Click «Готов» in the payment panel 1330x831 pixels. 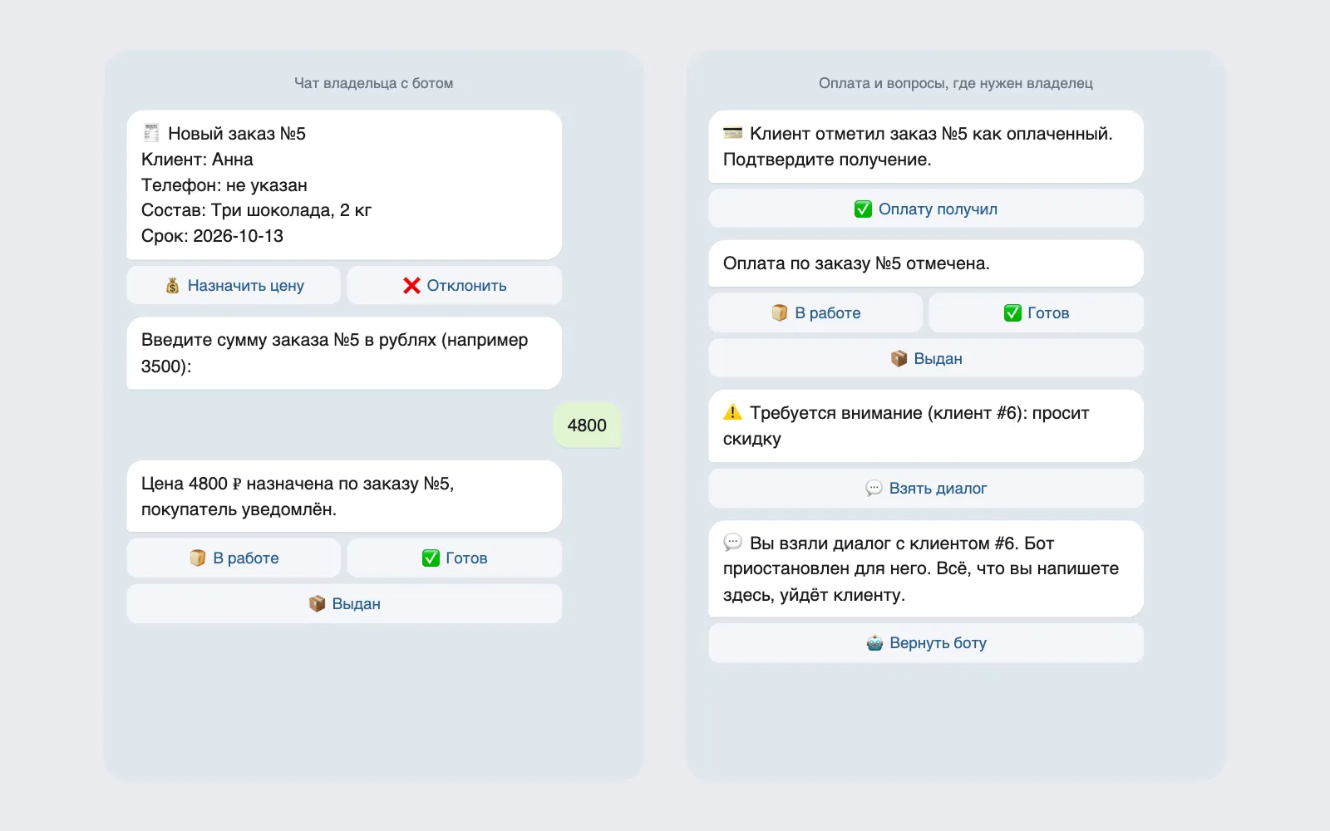point(1036,312)
